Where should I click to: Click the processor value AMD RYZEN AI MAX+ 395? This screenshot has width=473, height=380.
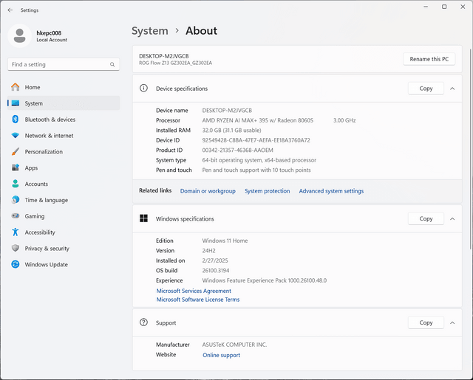click(258, 120)
